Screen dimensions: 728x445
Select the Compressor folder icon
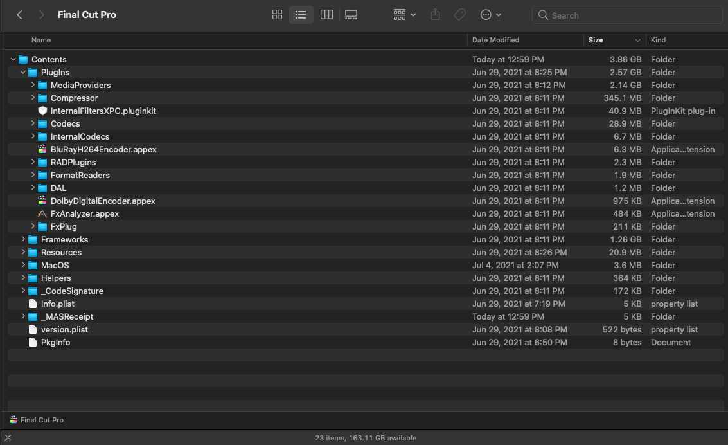42,98
